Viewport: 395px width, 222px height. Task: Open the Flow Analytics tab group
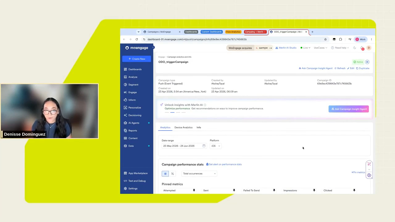[x=233, y=32]
